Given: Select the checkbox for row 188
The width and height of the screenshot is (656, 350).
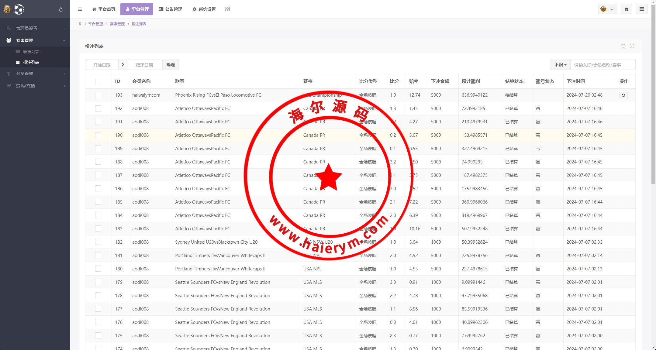Looking at the screenshot, I should [x=98, y=162].
